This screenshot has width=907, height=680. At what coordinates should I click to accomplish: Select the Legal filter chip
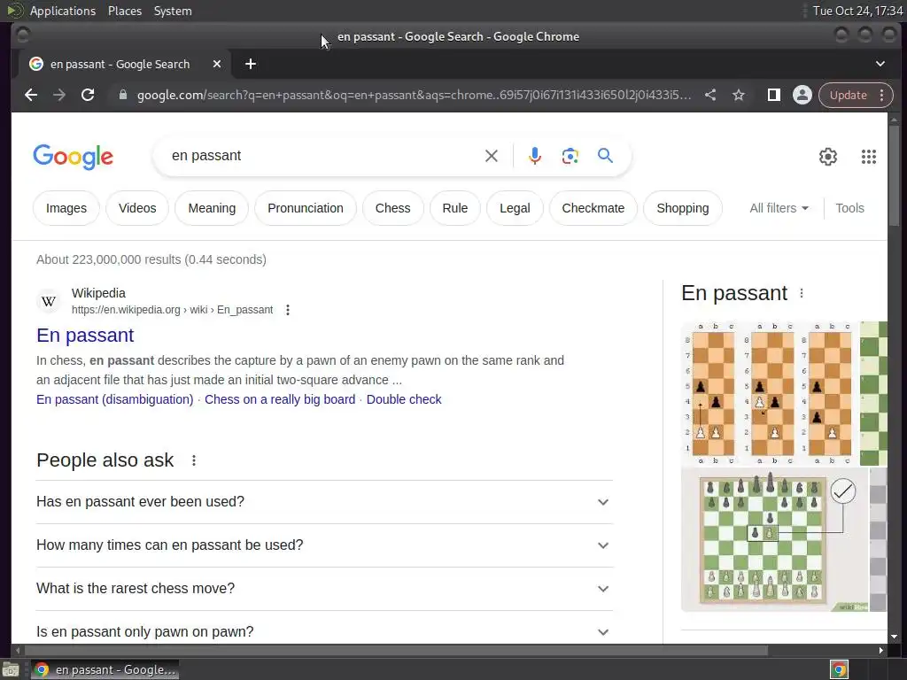tap(515, 208)
